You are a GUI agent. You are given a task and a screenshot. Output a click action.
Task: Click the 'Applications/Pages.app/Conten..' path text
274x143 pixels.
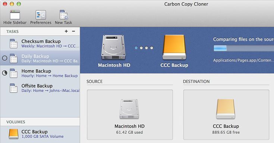[243, 60]
